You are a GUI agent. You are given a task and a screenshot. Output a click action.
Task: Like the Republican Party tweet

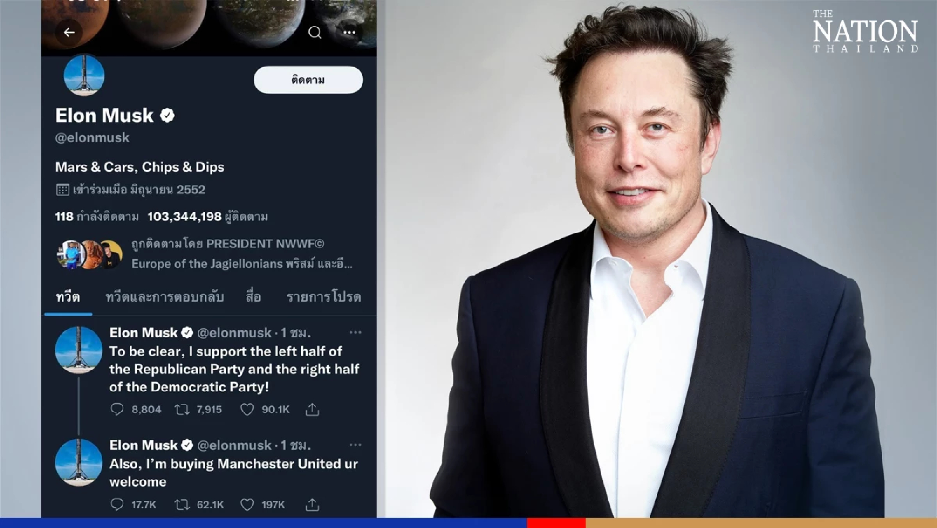(248, 409)
